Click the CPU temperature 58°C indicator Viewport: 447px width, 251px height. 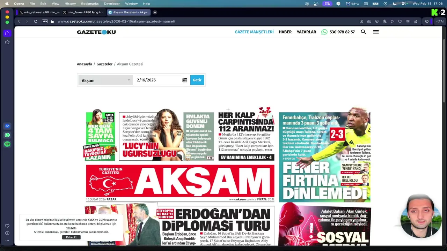(353, 3)
